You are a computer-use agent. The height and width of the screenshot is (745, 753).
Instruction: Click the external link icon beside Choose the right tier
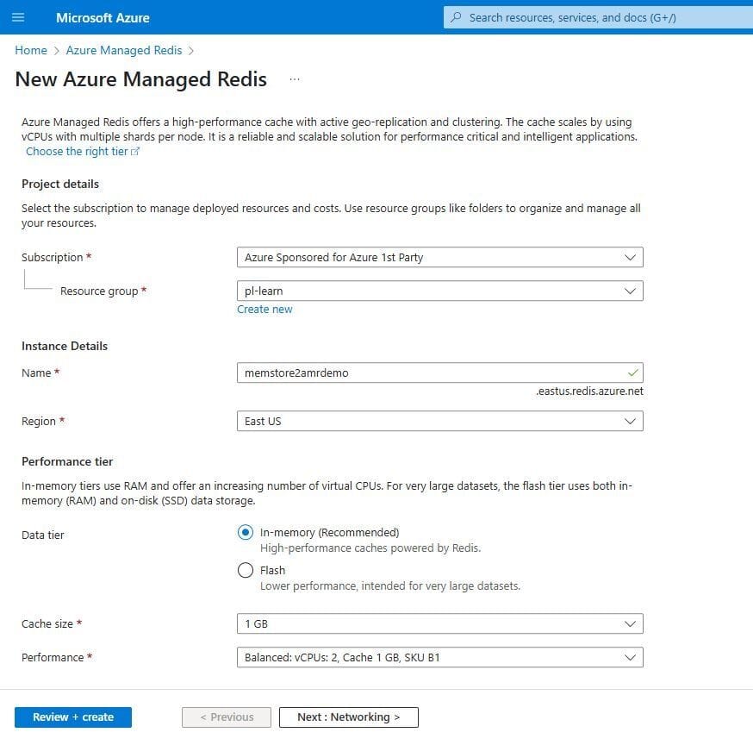click(136, 150)
